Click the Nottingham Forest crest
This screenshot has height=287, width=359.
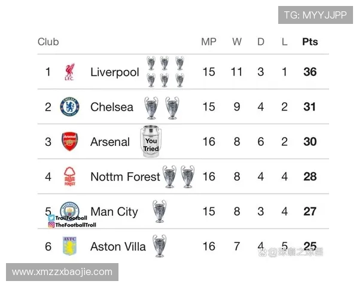point(69,176)
